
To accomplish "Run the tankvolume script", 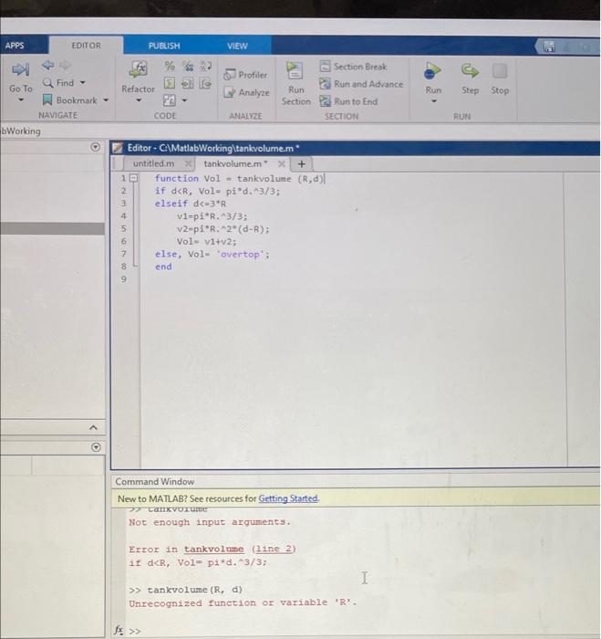I will click(432, 78).
